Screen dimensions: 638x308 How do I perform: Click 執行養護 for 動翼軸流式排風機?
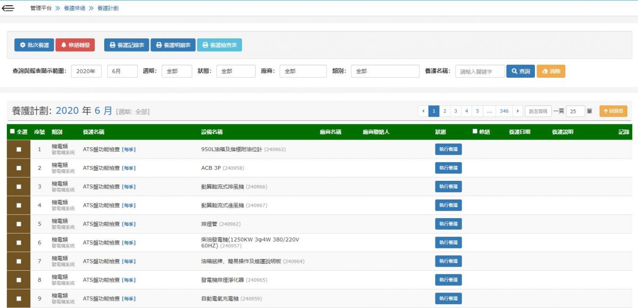click(x=448, y=187)
